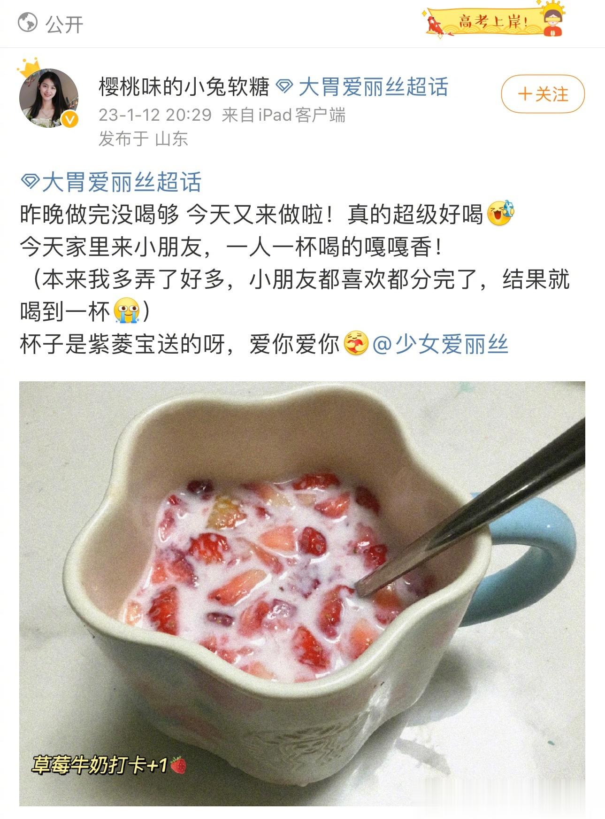Tap the sobbing emoji after 喝到一杯
605x819 pixels.
(127, 311)
